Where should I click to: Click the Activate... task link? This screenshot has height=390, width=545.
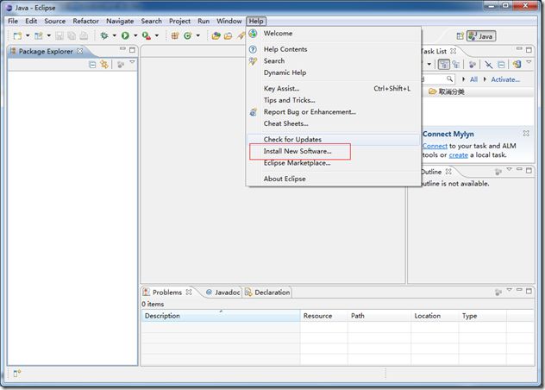pyautogui.click(x=505, y=79)
